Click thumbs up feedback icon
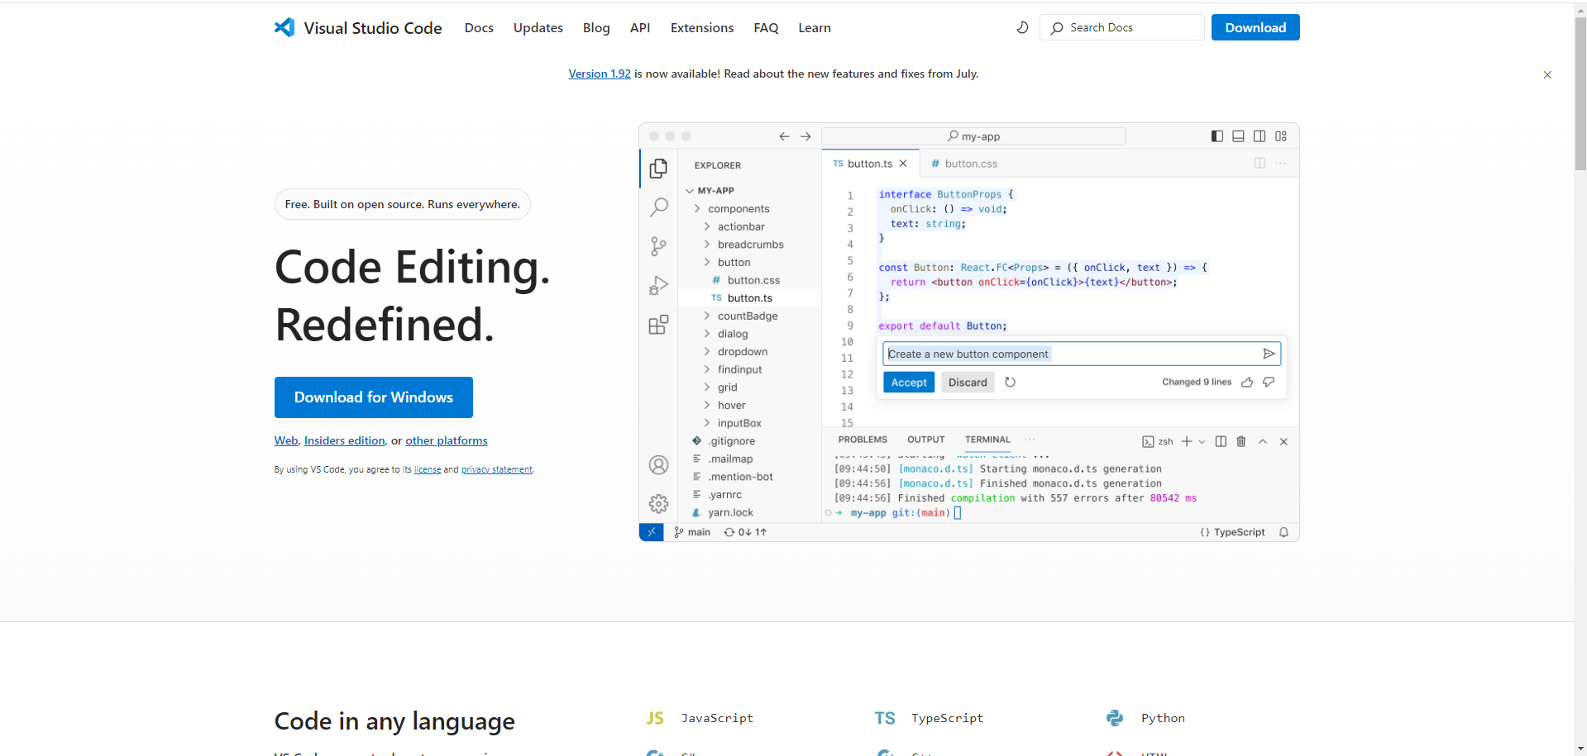 pyautogui.click(x=1247, y=382)
